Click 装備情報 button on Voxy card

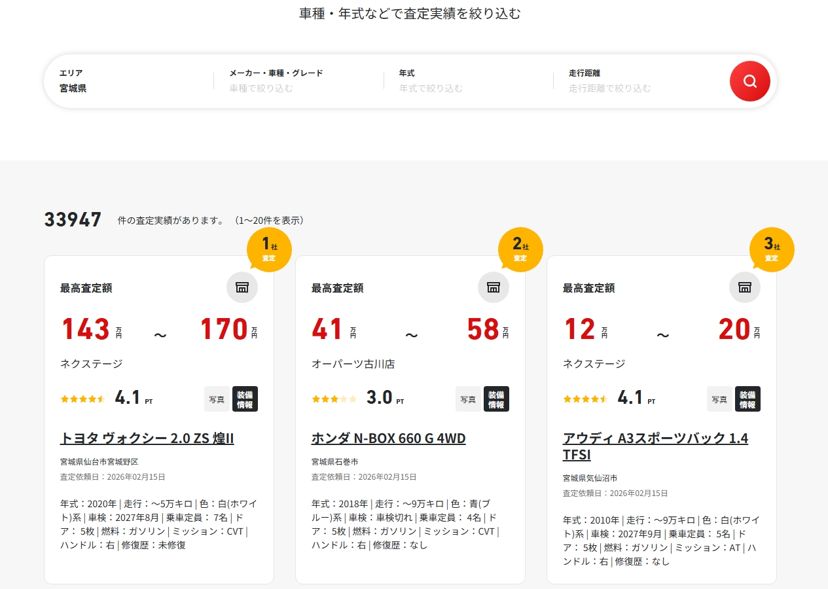coord(245,399)
